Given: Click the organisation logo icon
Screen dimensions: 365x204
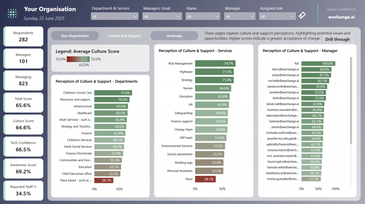Looking at the screenshot, I should tap(12, 13).
